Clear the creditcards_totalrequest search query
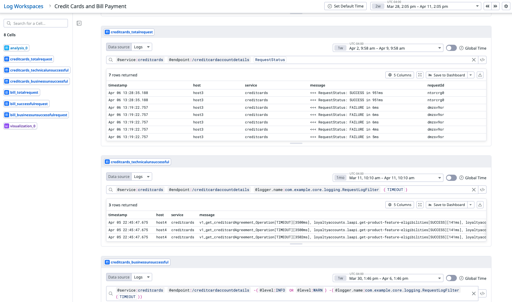Viewport: 512px width, 302px height. click(473, 60)
